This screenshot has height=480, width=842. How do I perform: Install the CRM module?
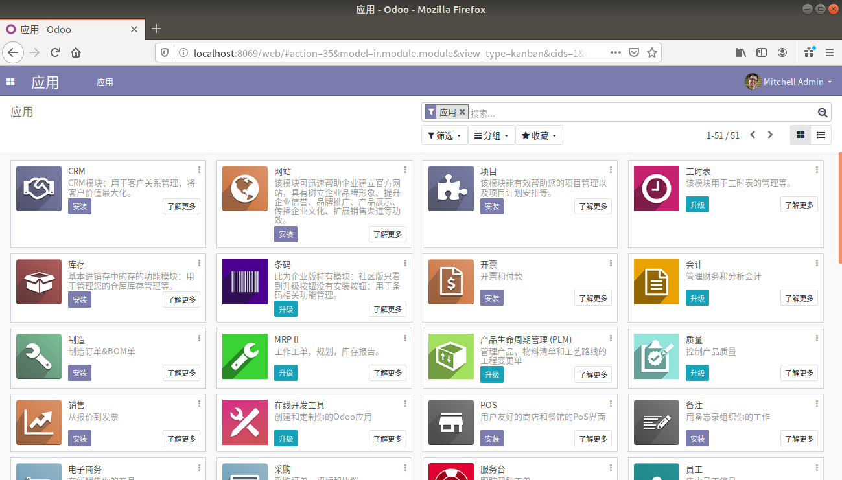tap(80, 206)
